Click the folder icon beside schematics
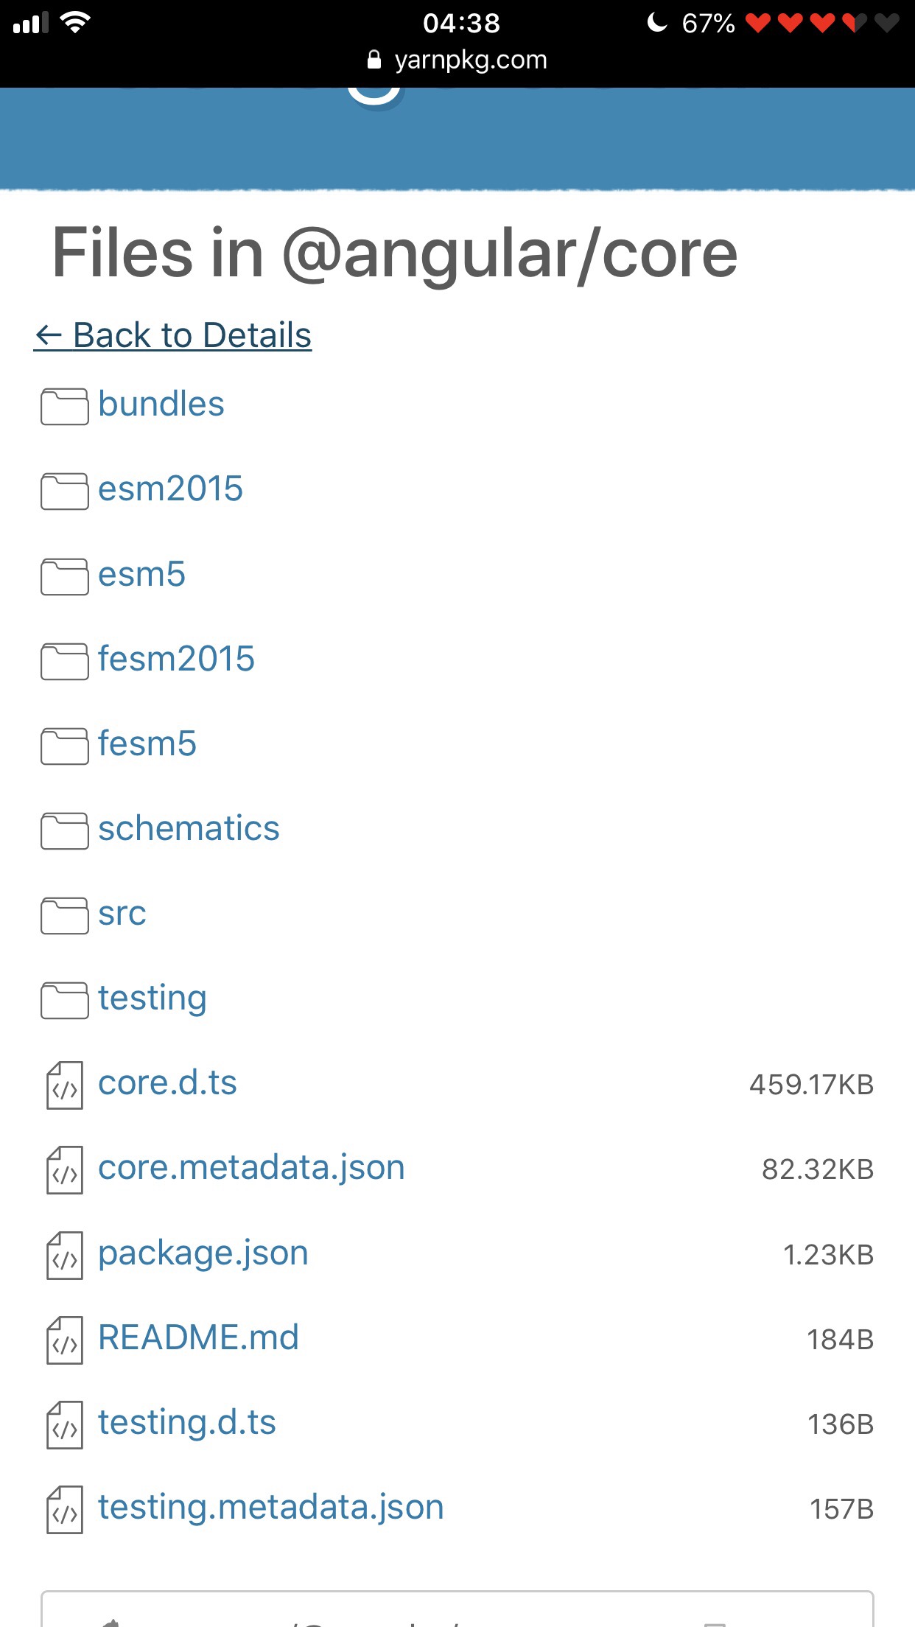This screenshot has height=1627, width=915. click(x=64, y=830)
